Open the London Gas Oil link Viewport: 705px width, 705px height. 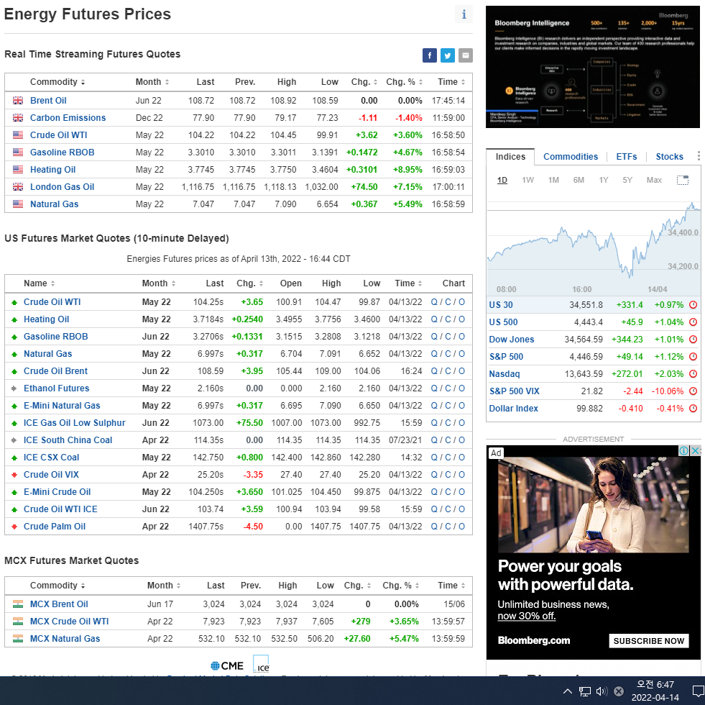coord(62,187)
